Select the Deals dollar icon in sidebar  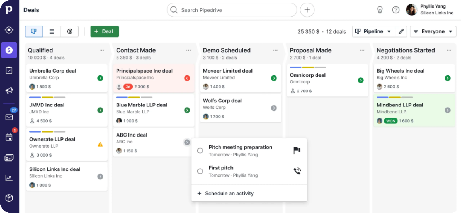click(9, 50)
